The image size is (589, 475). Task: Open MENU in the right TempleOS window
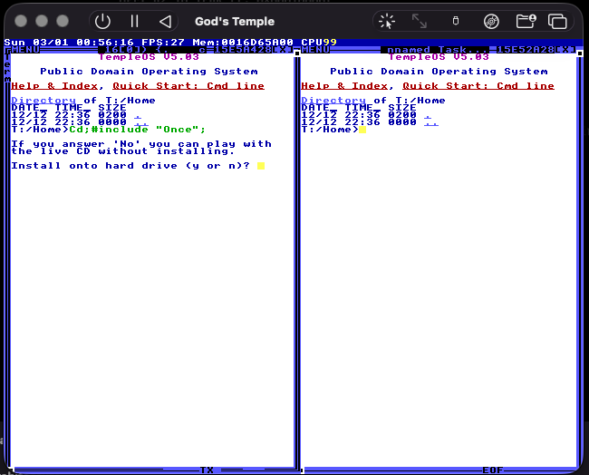(315, 50)
